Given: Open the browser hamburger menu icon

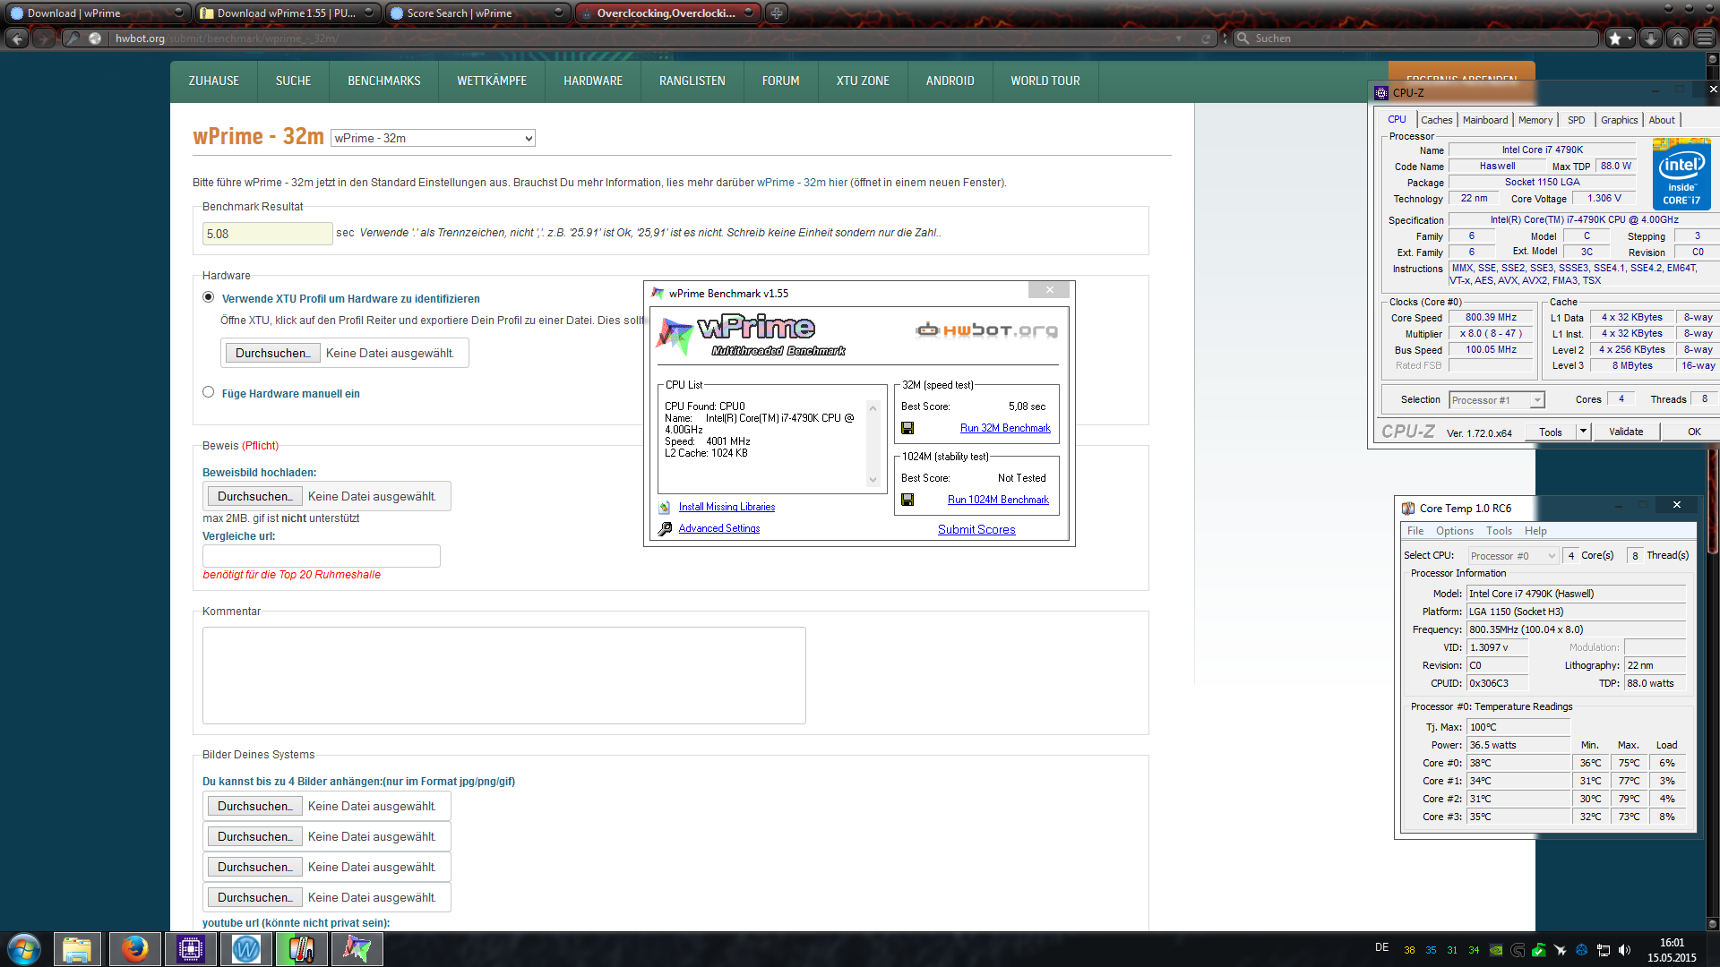Looking at the screenshot, I should click(x=1705, y=39).
